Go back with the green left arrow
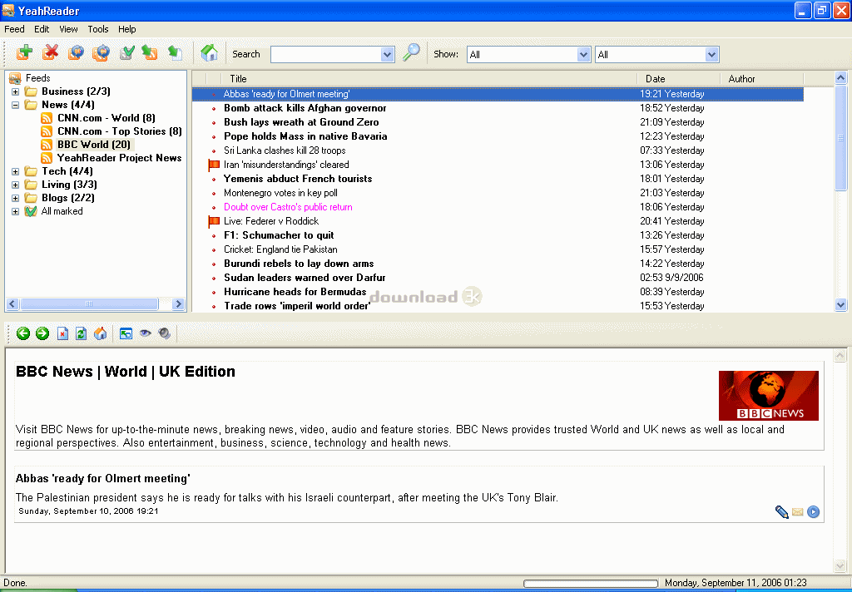This screenshot has width=852, height=592. [23, 333]
